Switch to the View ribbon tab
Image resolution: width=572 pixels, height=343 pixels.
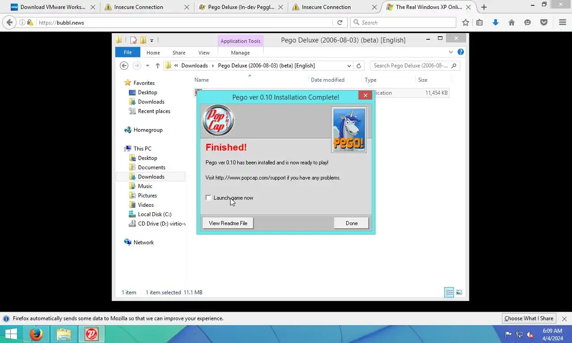click(x=204, y=53)
